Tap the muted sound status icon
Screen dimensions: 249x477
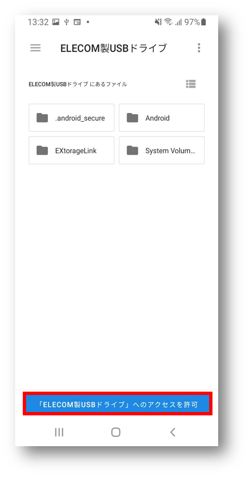tap(158, 22)
